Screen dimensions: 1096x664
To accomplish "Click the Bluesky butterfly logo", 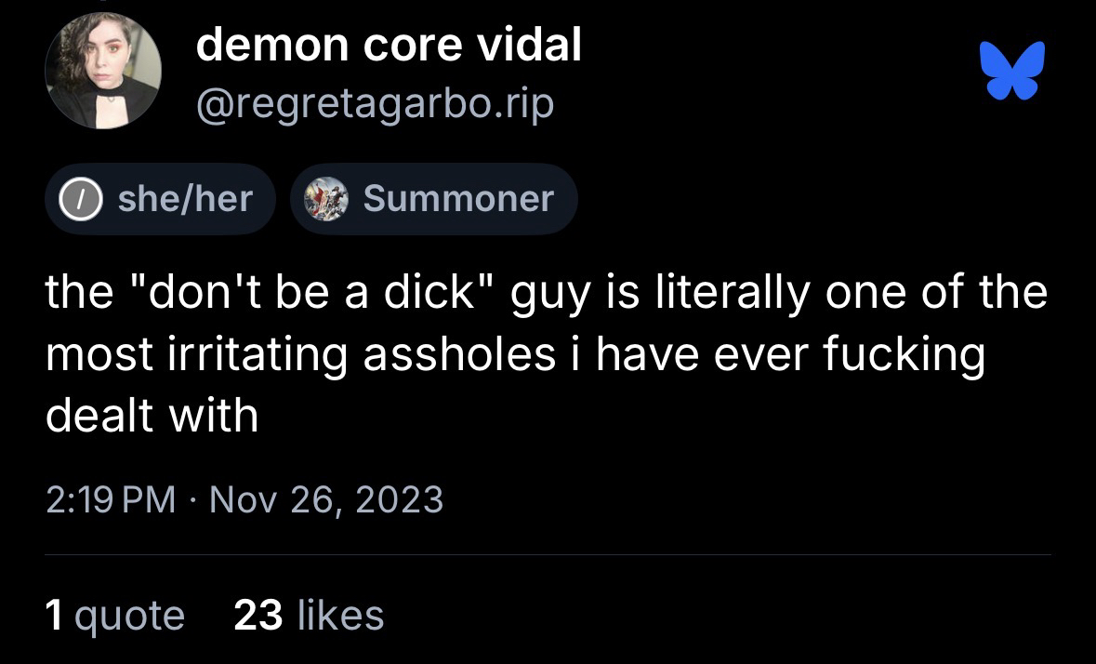I will pyautogui.click(x=1012, y=70).
